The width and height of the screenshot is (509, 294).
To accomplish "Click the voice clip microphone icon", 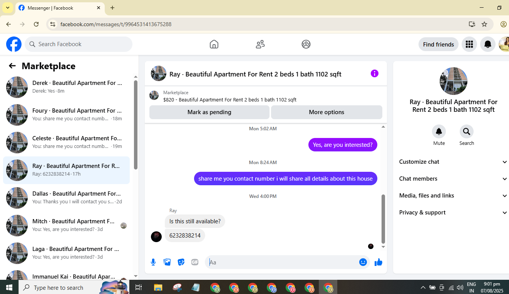I will (x=153, y=262).
